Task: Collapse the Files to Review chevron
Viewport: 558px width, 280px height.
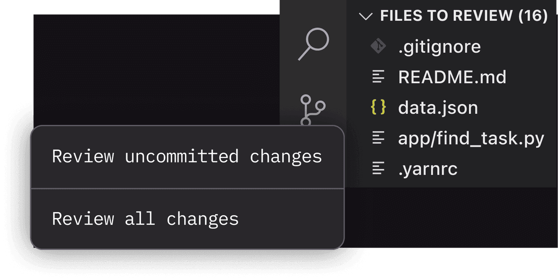Action: click(x=366, y=16)
